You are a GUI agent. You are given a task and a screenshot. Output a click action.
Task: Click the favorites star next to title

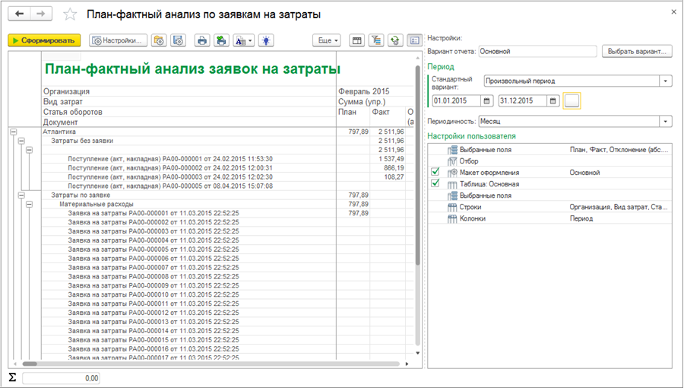click(x=70, y=14)
